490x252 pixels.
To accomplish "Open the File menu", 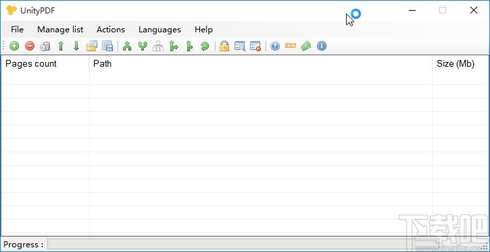I will click(17, 30).
